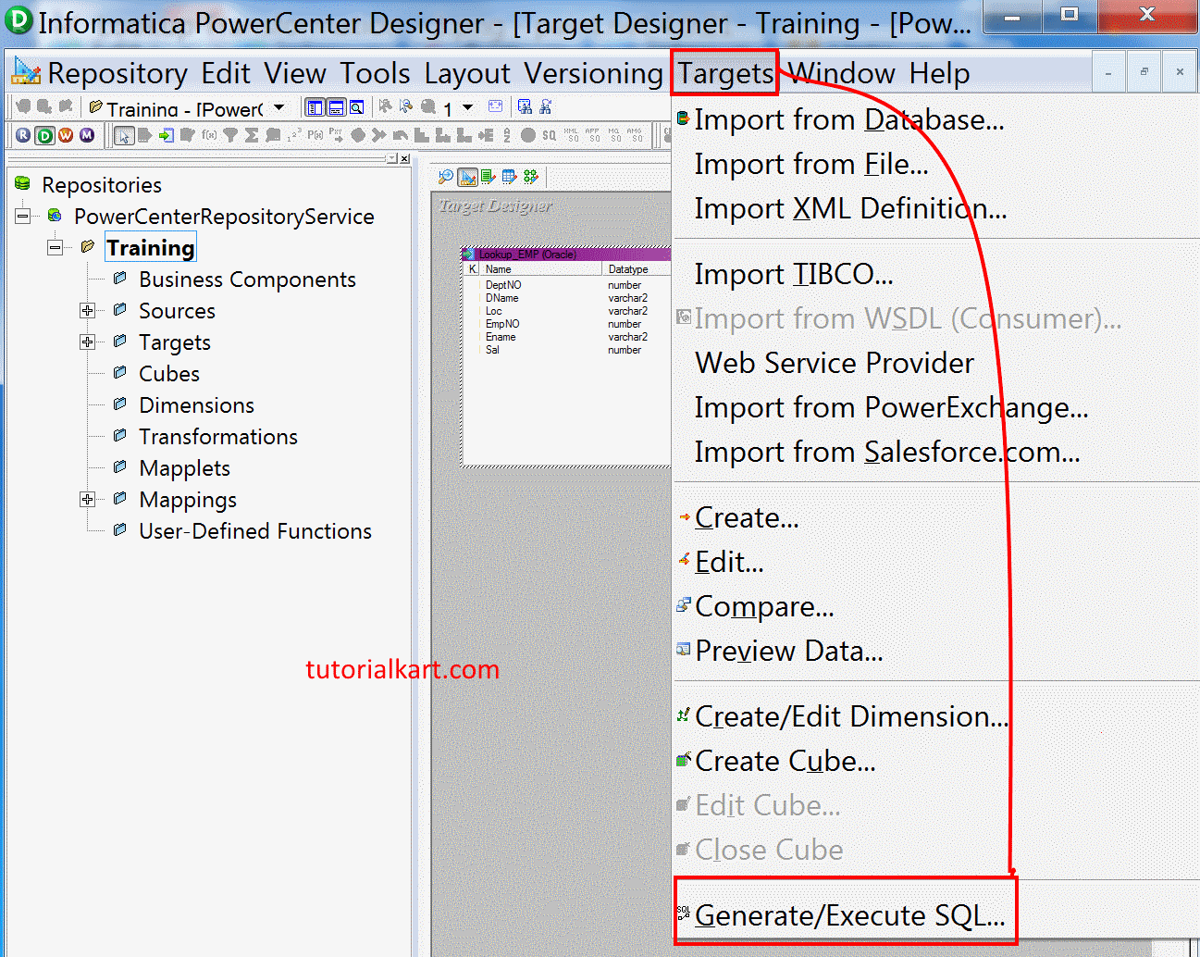The height and width of the screenshot is (957, 1200).
Task: Open the Mapping Designer tool icon
Action: point(530,176)
